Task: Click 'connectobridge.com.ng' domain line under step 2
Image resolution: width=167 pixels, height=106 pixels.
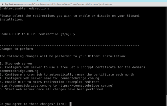Action: click(x=19, y=71)
